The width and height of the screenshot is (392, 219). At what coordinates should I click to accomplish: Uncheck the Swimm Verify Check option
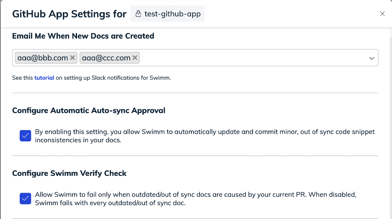(25, 198)
